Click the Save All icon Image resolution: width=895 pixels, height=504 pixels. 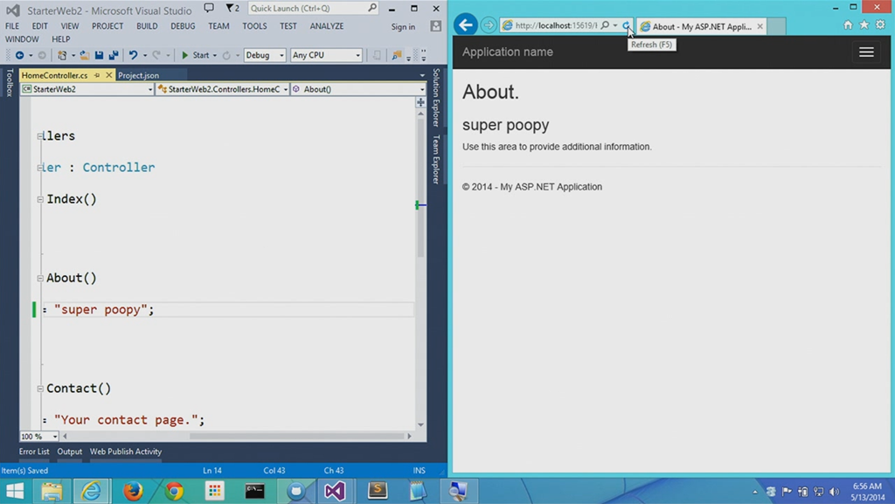pyautogui.click(x=114, y=55)
